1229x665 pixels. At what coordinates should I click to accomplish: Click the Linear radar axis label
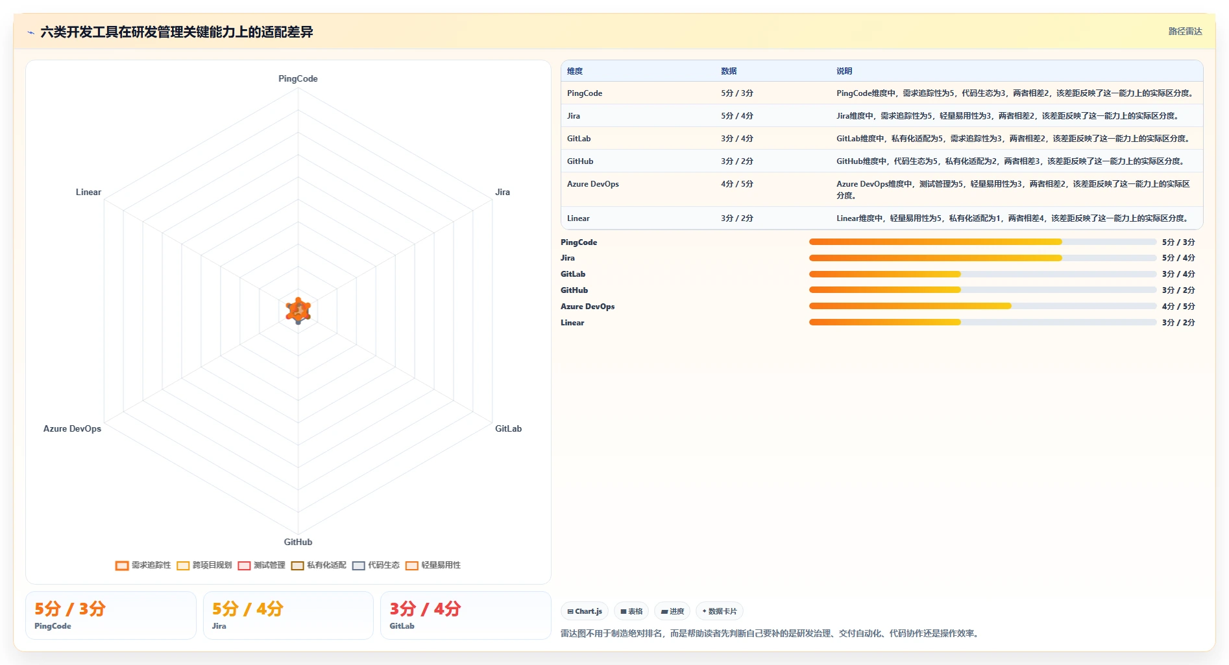pyautogui.click(x=88, y=192)
